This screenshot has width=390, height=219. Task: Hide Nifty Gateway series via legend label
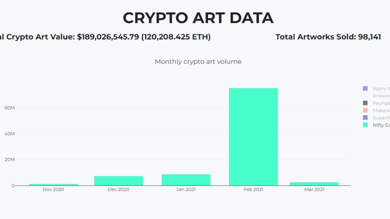click(381, 125)
